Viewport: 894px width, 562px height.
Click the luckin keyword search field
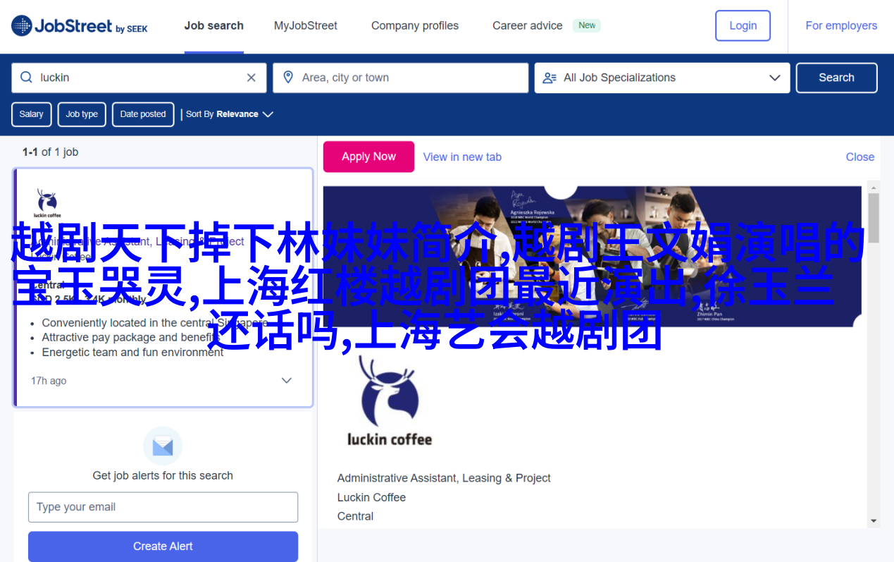[x=139, y=78]
